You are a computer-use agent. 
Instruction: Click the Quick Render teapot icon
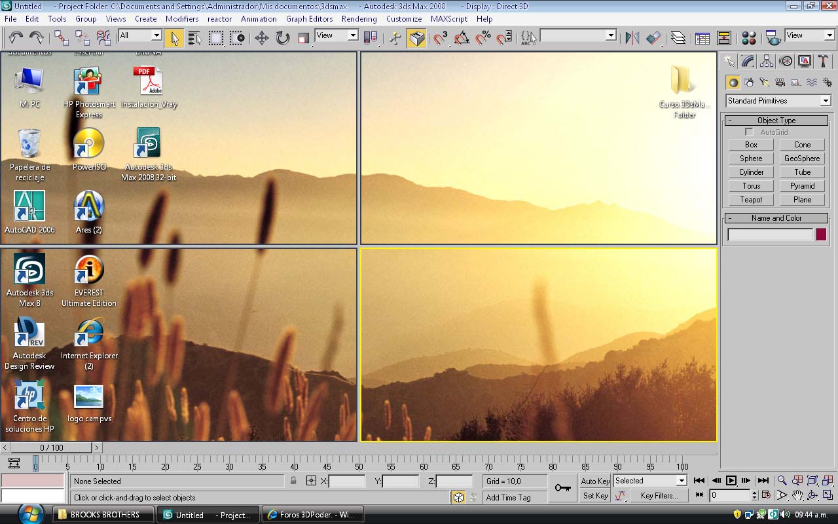pos(773,38)
